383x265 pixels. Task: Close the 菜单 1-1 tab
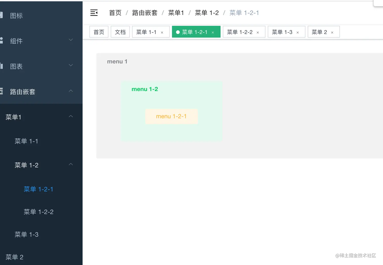pos(162,32)
